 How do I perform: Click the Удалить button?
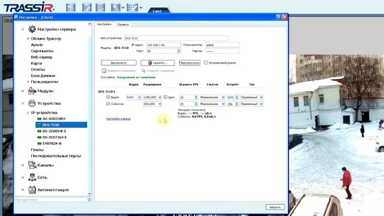[157, 62]
